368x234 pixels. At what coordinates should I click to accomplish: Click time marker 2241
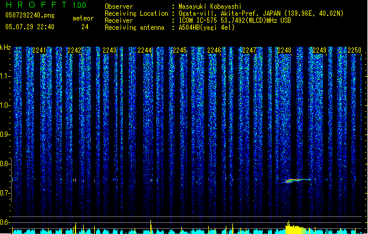[x=39, y=50]
